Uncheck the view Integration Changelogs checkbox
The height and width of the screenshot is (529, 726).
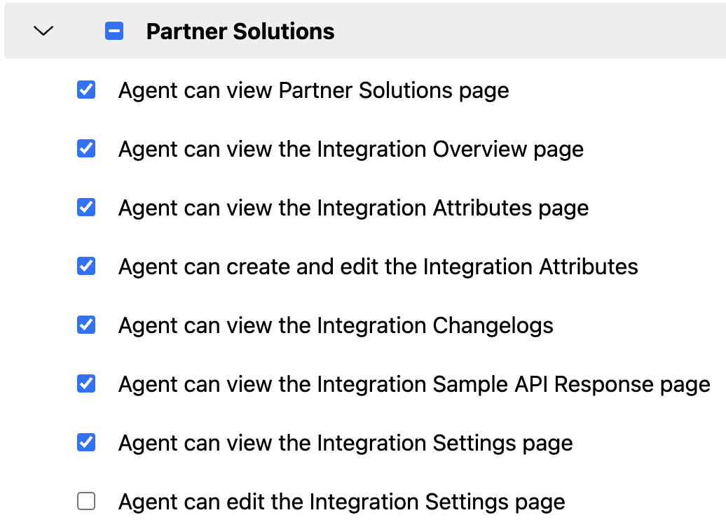click(x=86, y=325)
